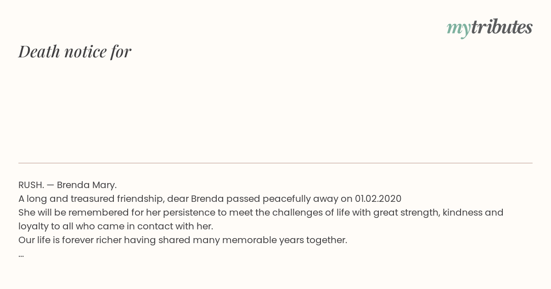Click the surname "RUSH." text

[x=31, y=185]
